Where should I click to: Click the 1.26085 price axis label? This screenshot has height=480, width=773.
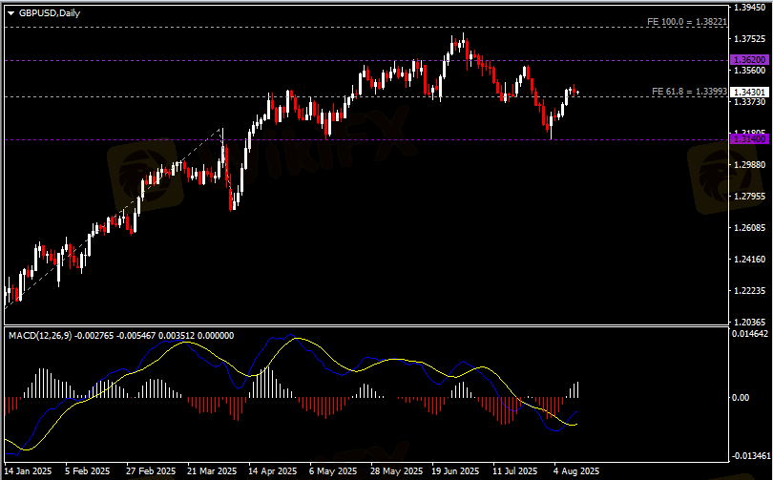click(751, 227)
